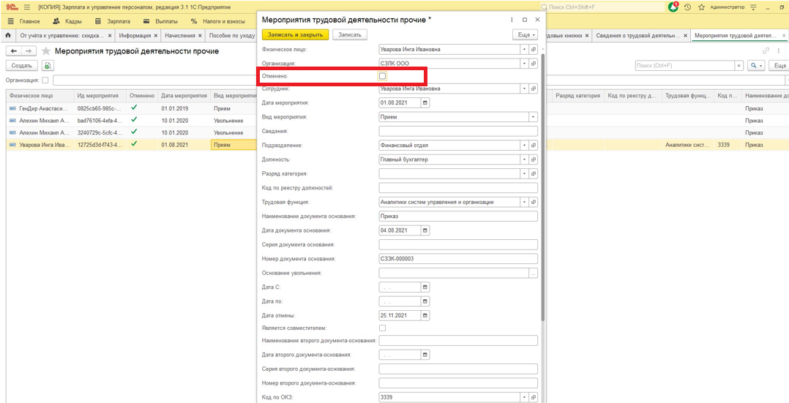The width and height of the screenshot is (789, 403).
Task: Open the notifications bell
Action: click(x=673, y=7)
